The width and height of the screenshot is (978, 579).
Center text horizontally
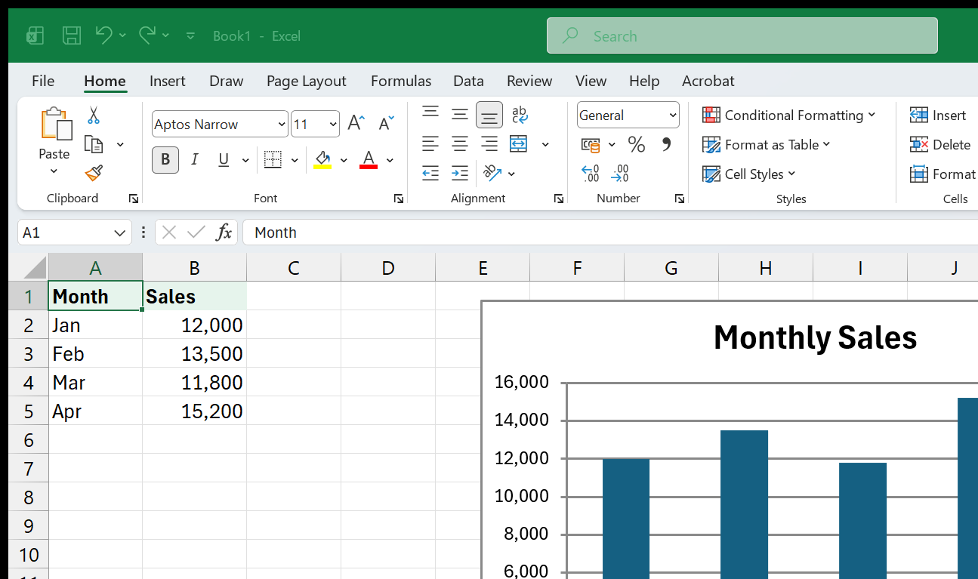click(460, 143)
